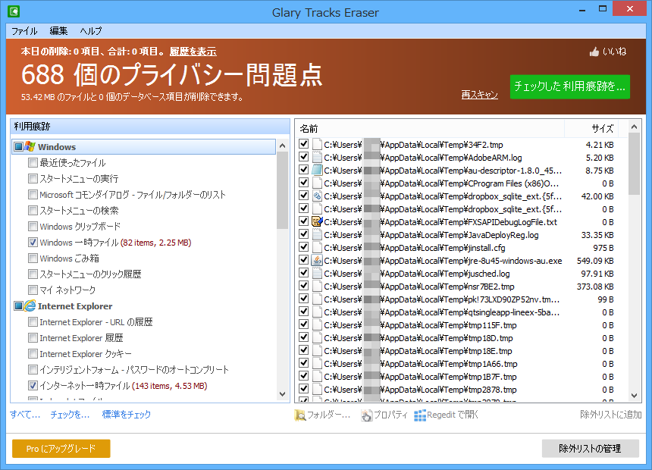Click the Glary Tracks Eraser app icon

point(14,11)
